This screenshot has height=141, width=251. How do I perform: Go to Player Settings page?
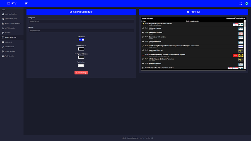[10, 51]
